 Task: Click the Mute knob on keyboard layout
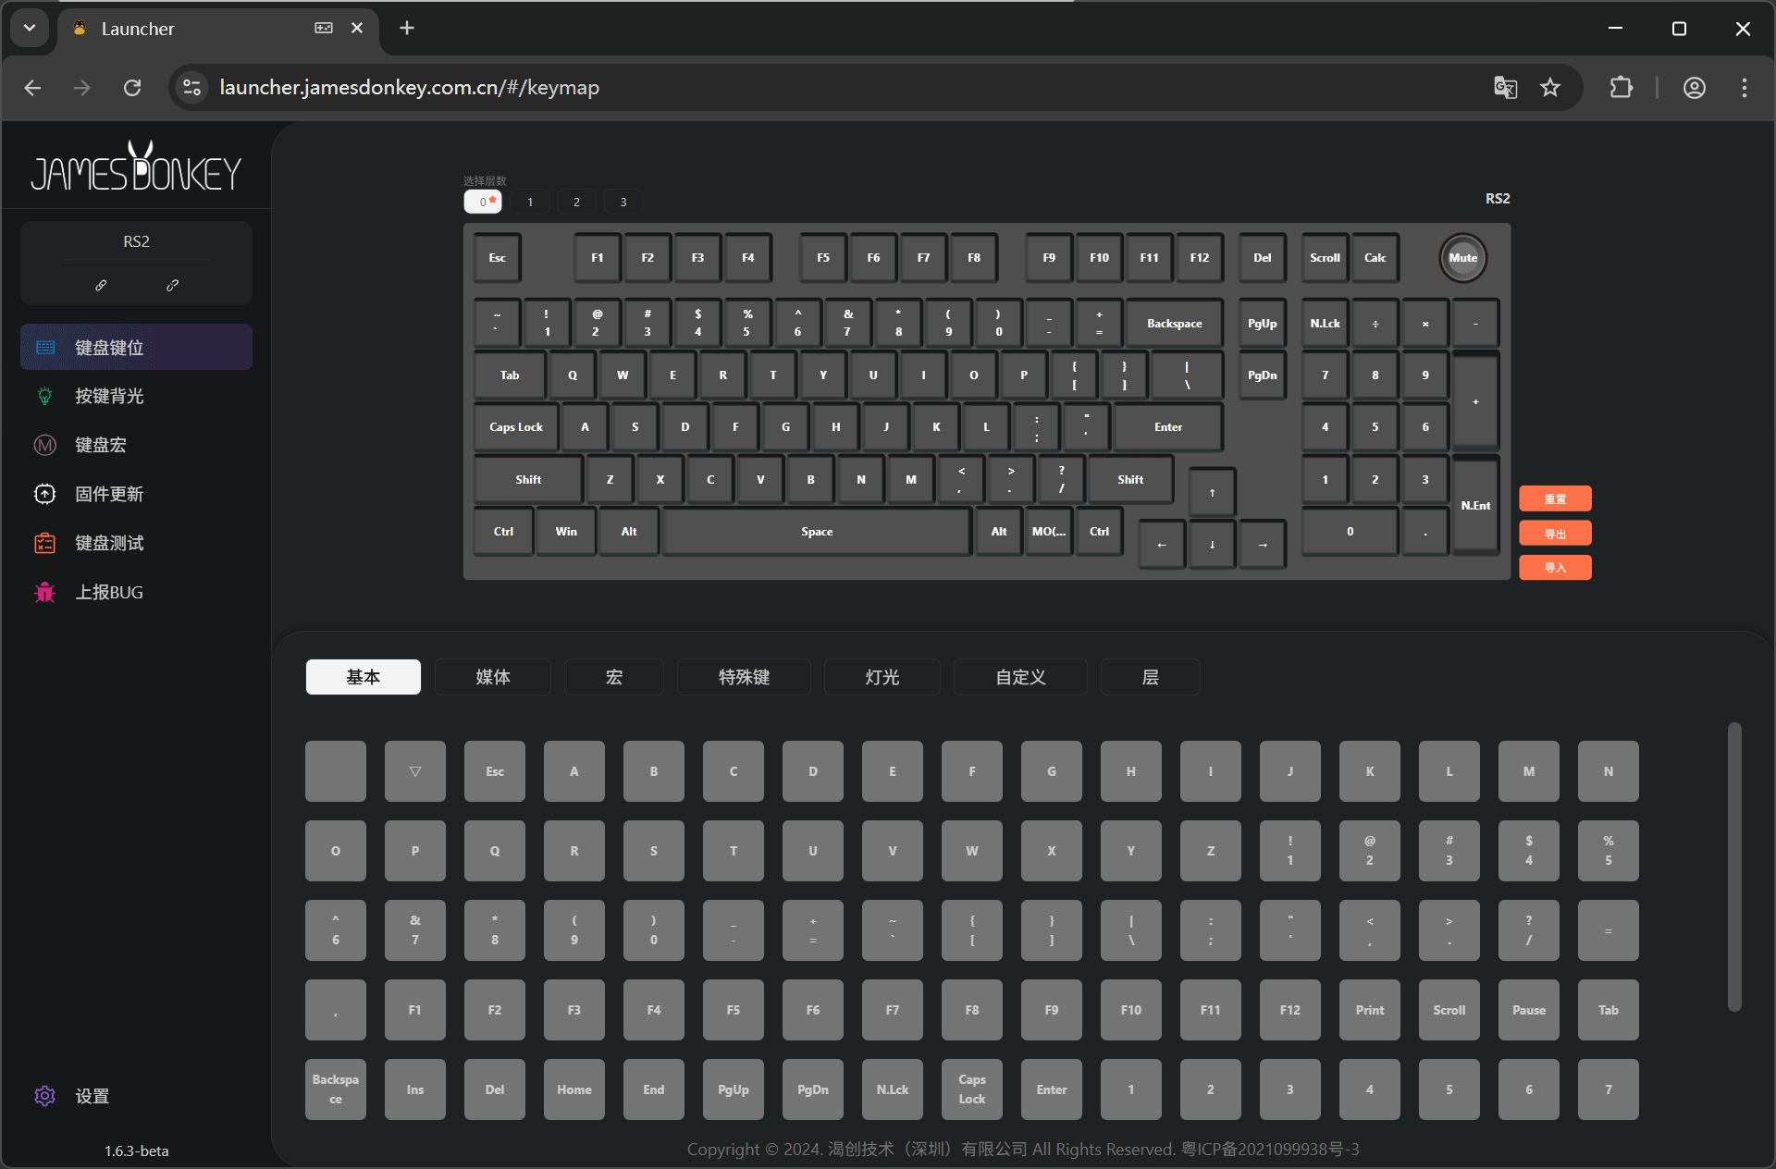click(x=1462, y=258)
